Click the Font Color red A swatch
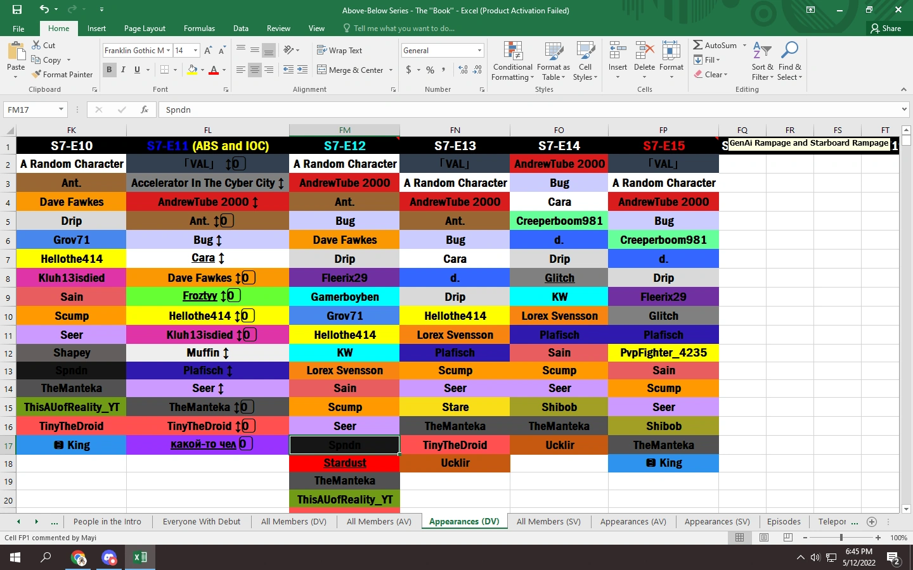The height and width of the screenshot is (570, 913). coord(214,70)
